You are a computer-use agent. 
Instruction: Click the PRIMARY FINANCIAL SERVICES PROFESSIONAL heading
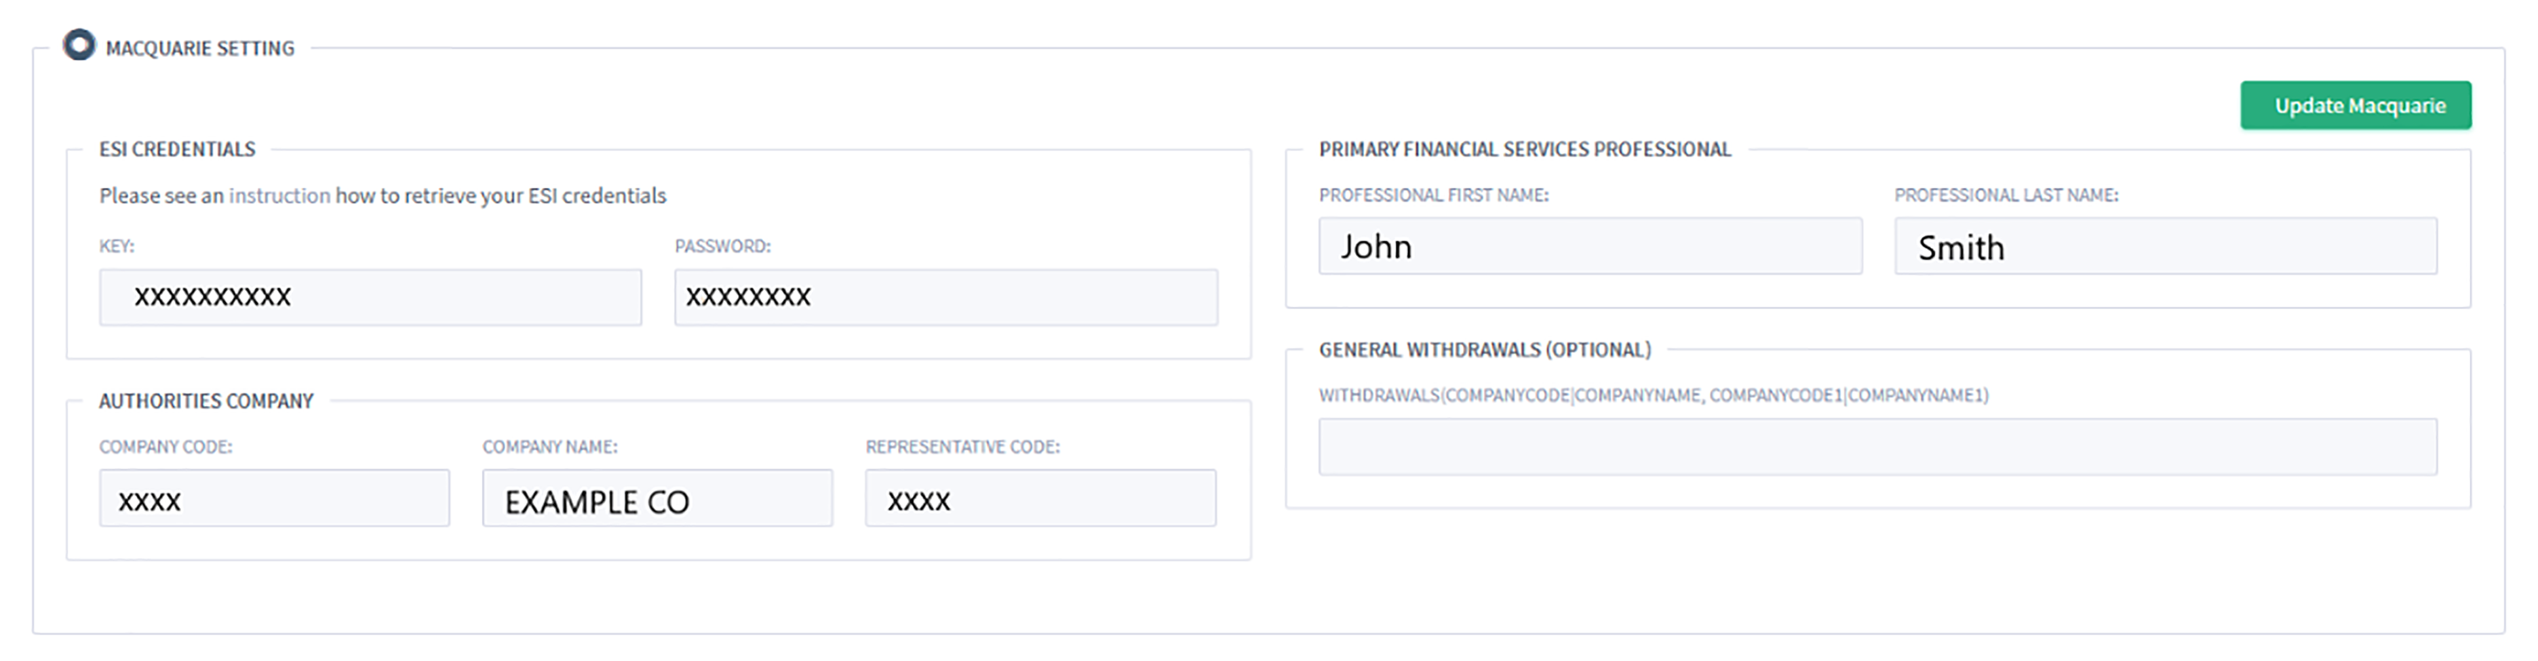coord(1525,150)
